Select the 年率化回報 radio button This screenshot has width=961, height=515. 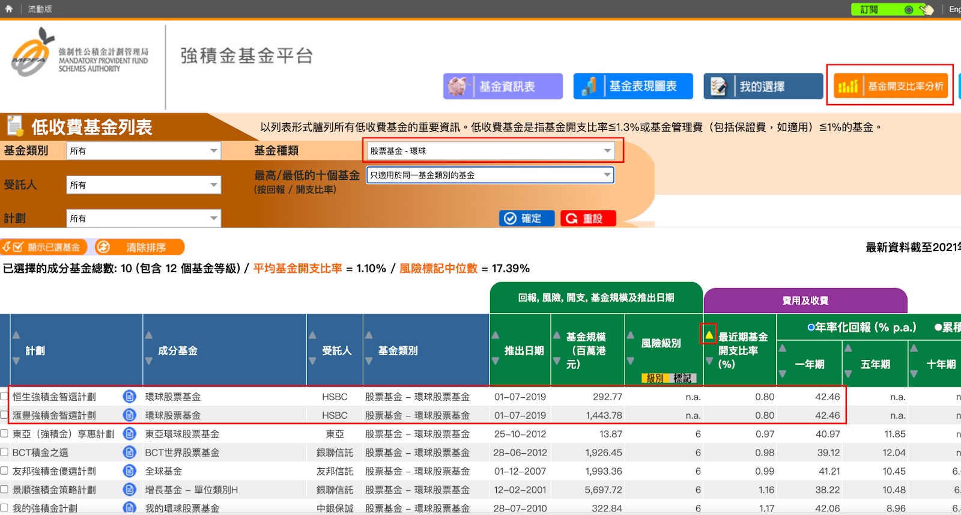(x=811, y=328)
